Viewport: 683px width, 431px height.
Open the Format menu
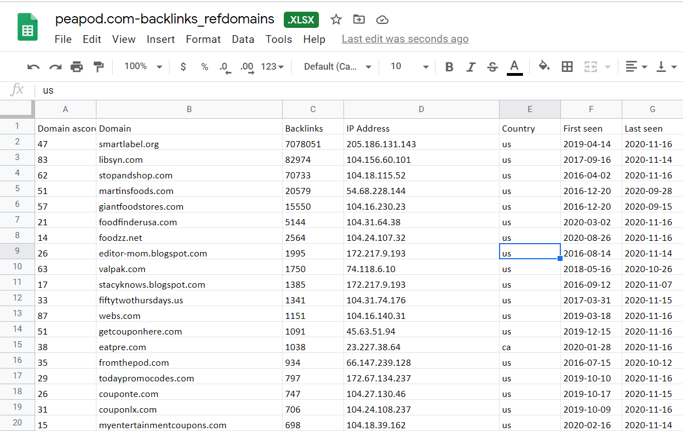(203, 39)
